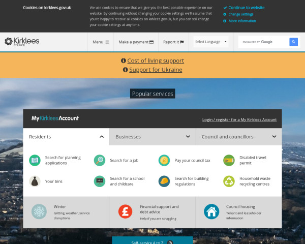The width and height of the screenshot is (305, 244).
Task: Open Report it in the header
Action: (x=173, y=42)
